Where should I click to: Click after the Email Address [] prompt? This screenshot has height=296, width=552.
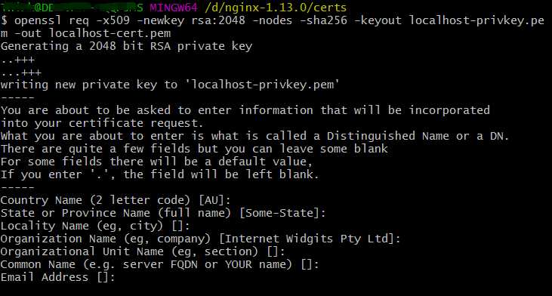click(x=120, y=277)
